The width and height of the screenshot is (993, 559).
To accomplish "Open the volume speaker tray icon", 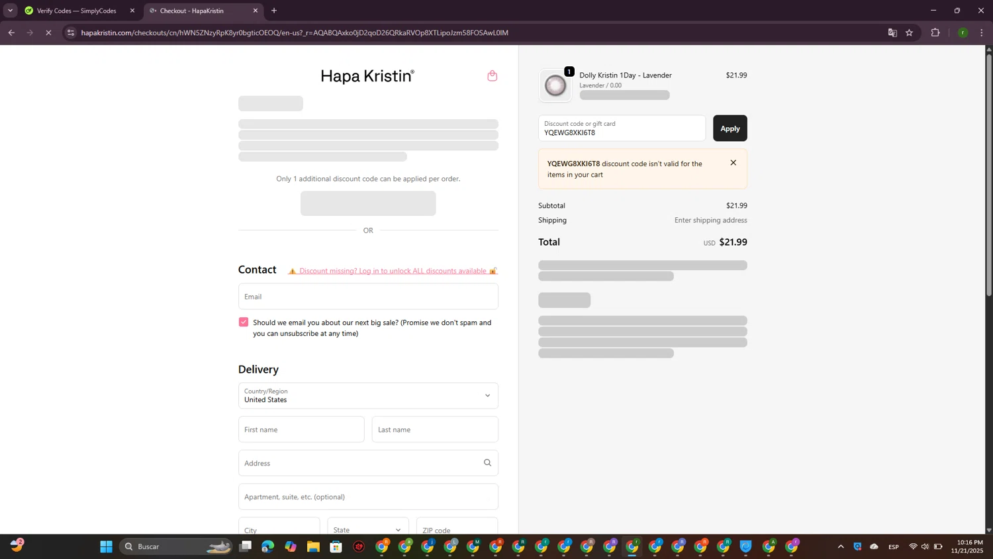I will click(925, 546).
